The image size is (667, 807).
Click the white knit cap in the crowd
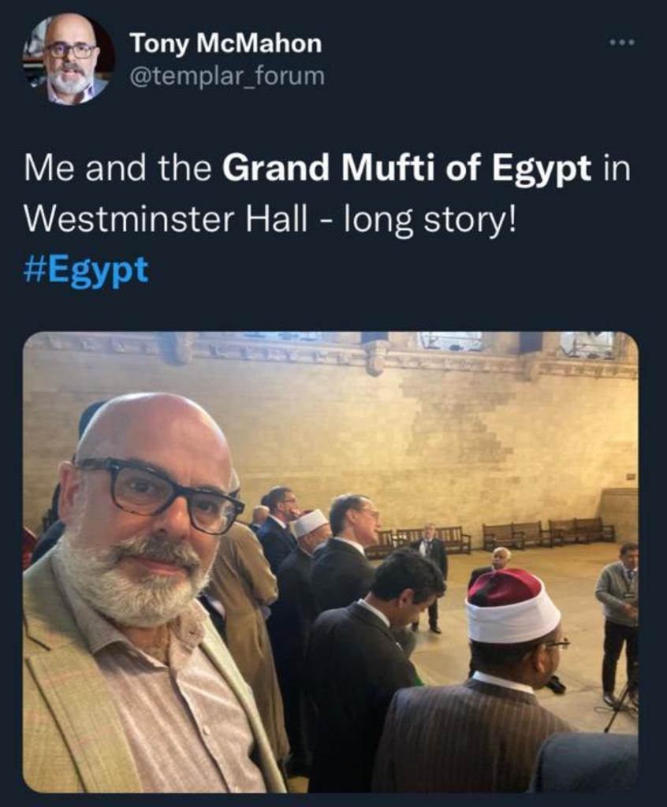pyautogui.click(x=311, y=523)
